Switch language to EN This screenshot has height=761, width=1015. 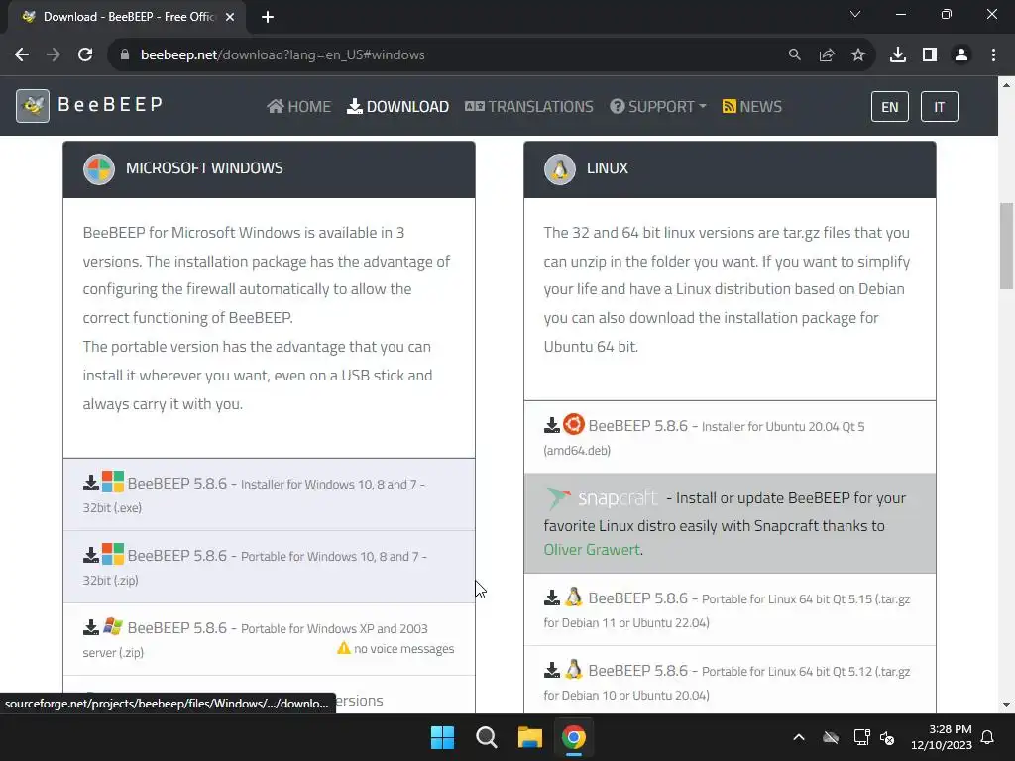pos(890,107)
